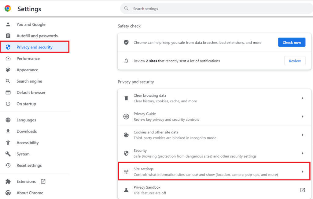This screenshot has width=313, height=199.
Task: Go to Performance settings
Action: pyautogui.click(x=28, y=59)
